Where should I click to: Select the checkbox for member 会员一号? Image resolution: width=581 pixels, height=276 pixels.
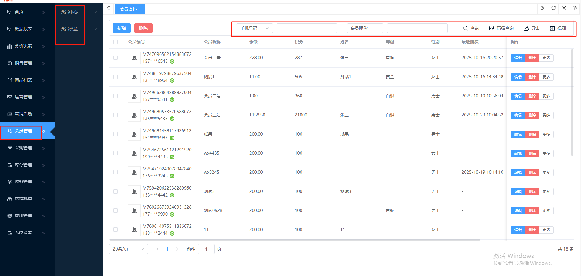[x=116, y=58]
